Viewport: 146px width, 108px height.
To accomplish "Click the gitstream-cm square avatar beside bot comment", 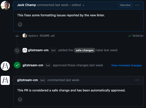I will [x=5, y=80].
